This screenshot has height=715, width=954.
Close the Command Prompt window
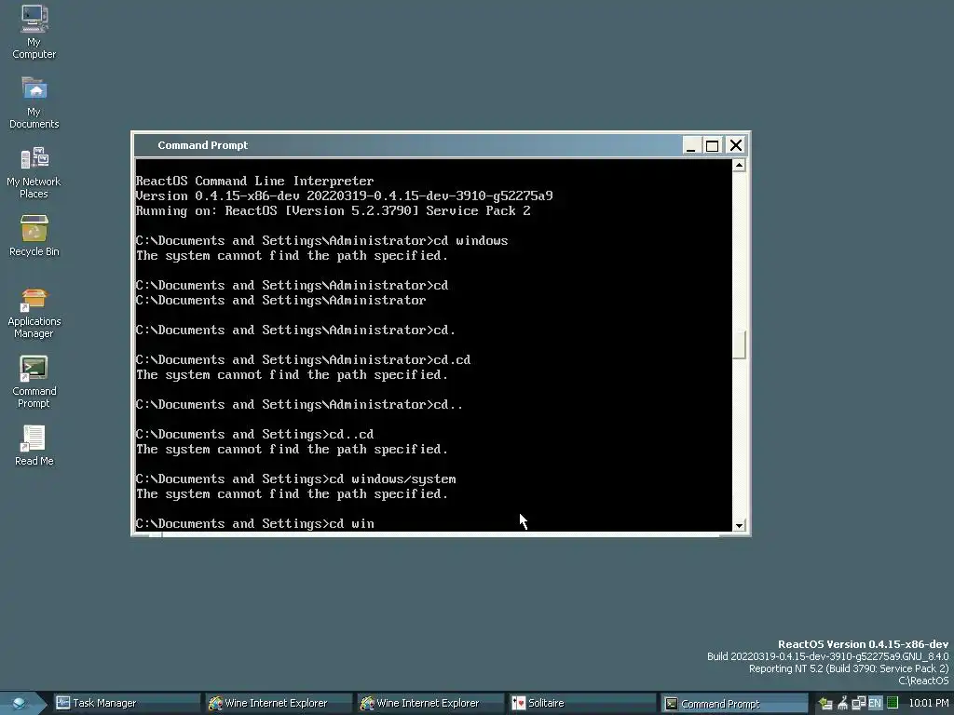736,146
